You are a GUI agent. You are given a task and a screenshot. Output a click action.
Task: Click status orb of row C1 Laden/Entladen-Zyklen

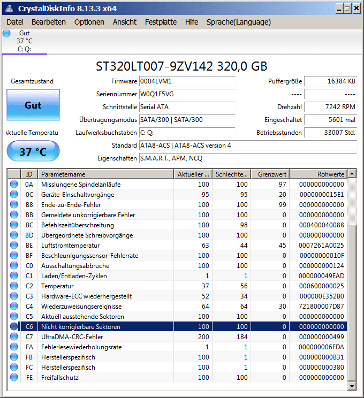point(14,275)
